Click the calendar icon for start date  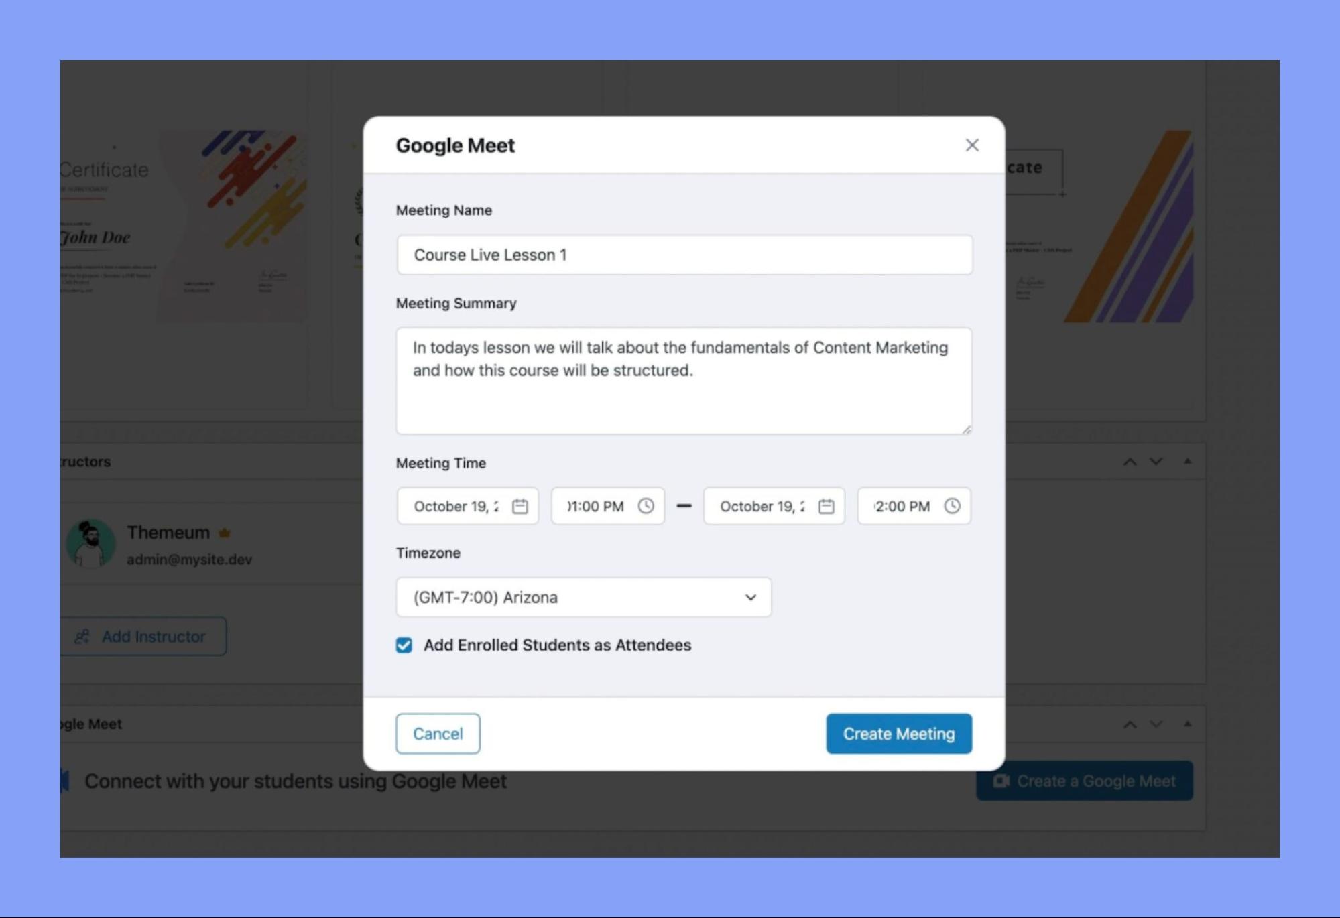pos(520,506)
